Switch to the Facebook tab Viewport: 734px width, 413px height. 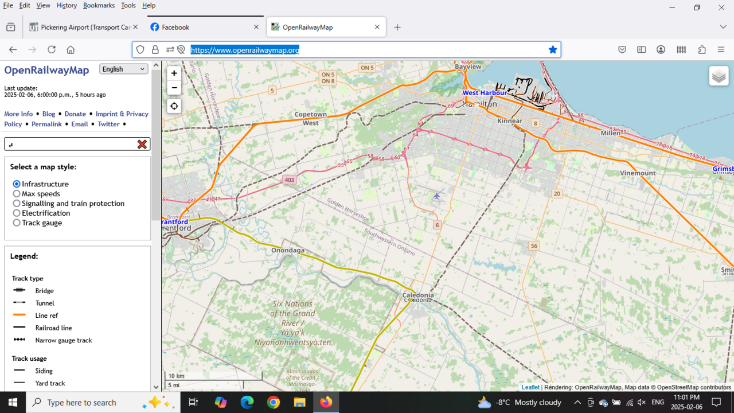[x=175, y=27]
